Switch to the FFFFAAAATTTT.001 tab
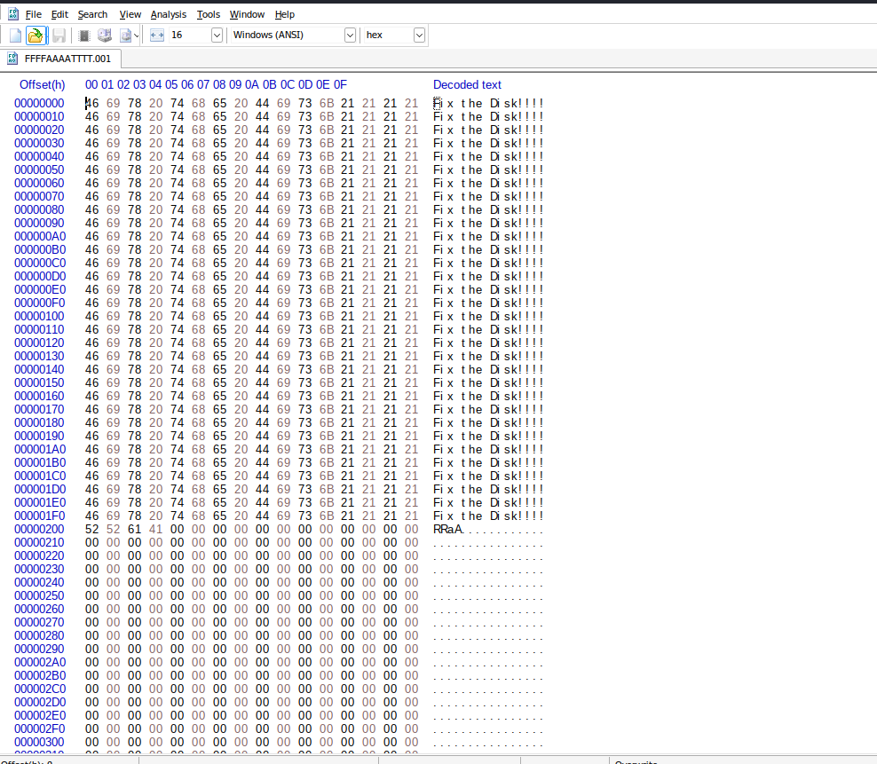Viewport: 877px width, 764px height. (x=60, y=59)
